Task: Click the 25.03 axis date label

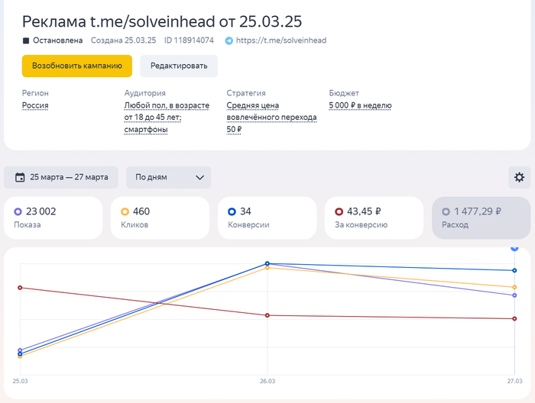Action: tap(20, 381)
